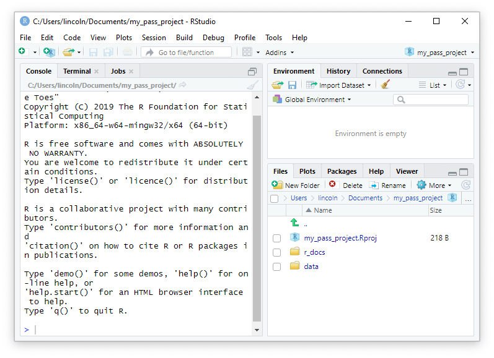Switch to the Plots tab
Image resolution: width=494 pixels, height=358 pixels.
tap(307, 171)
